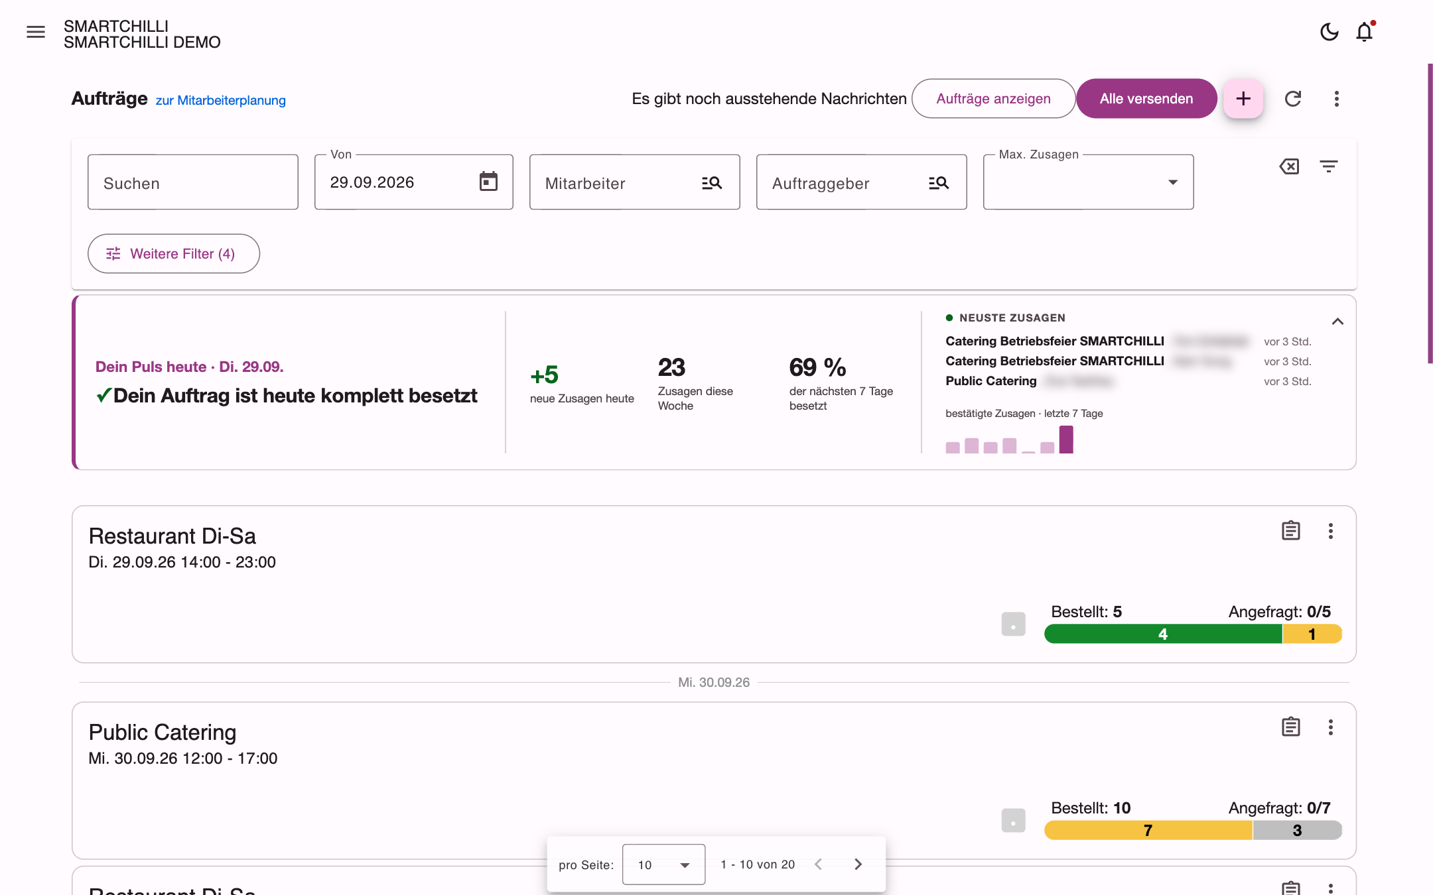Open the hamburger navigation menu

[36, 32]
